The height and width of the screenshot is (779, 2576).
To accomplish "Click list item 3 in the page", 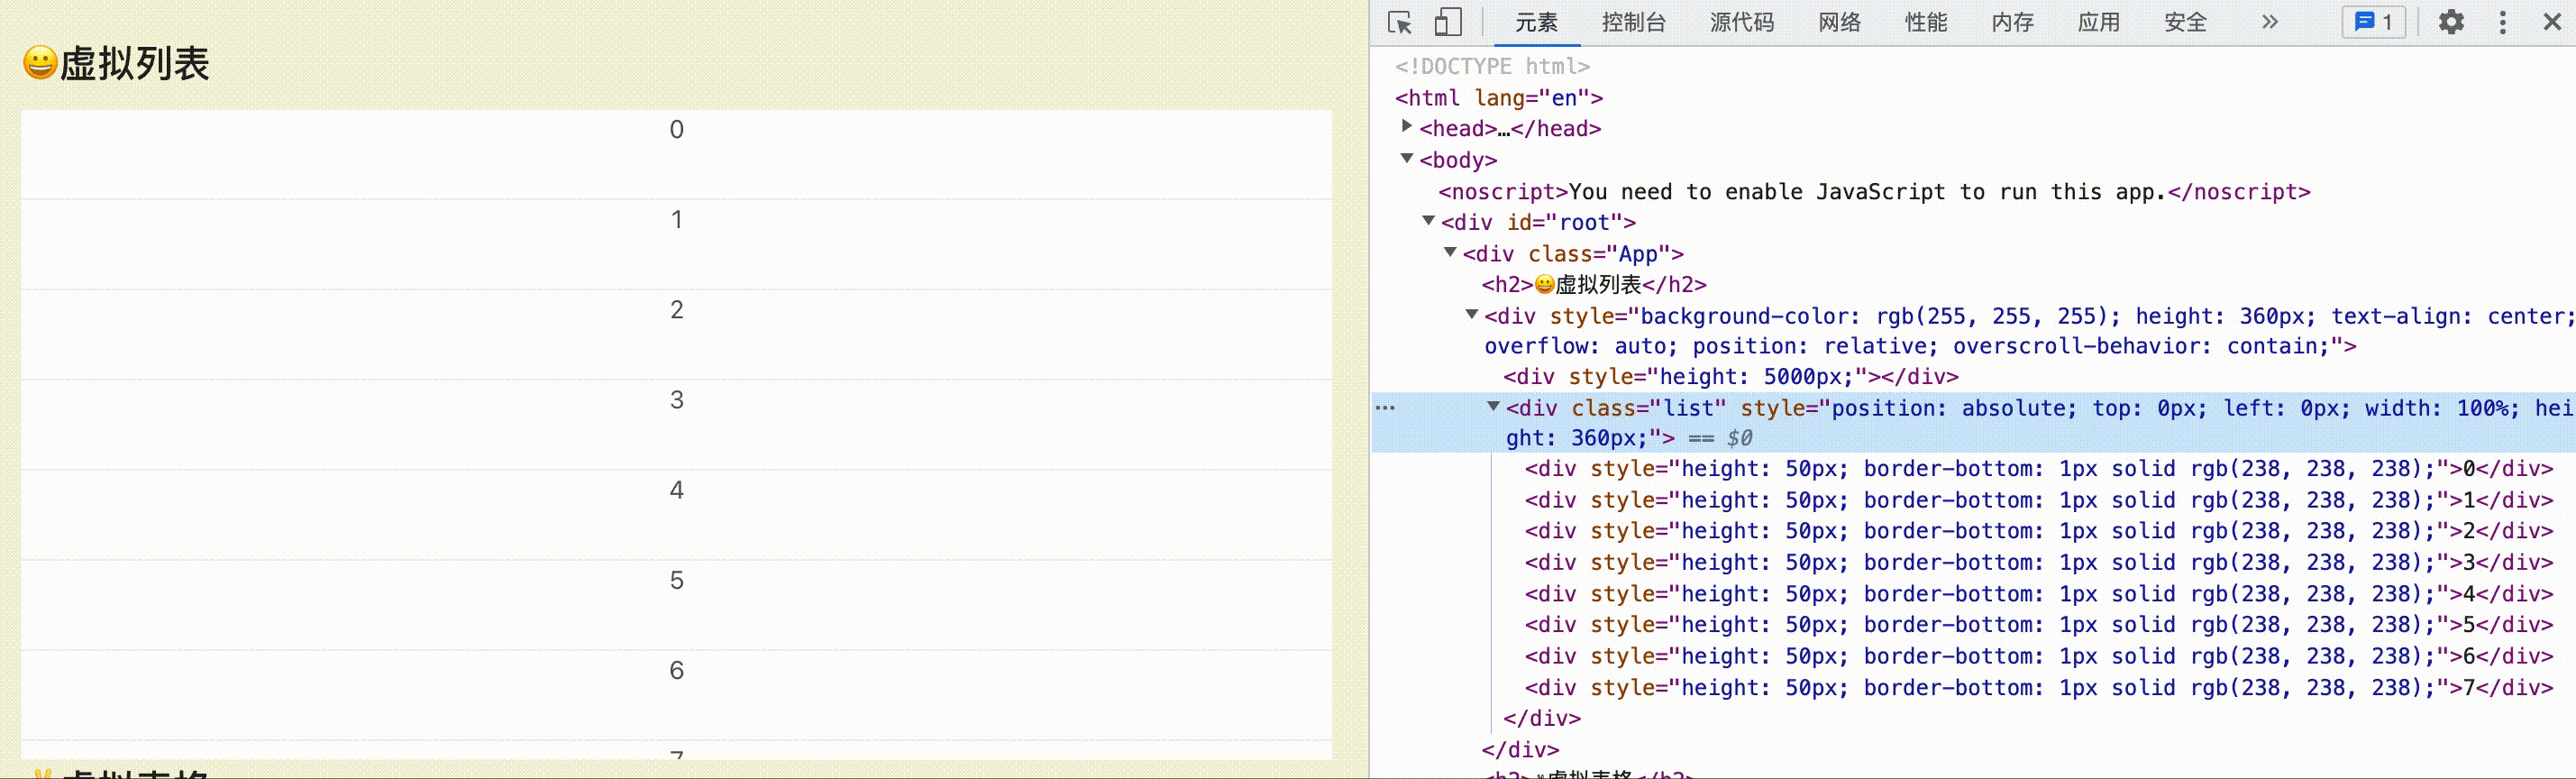I will [676, 425].
